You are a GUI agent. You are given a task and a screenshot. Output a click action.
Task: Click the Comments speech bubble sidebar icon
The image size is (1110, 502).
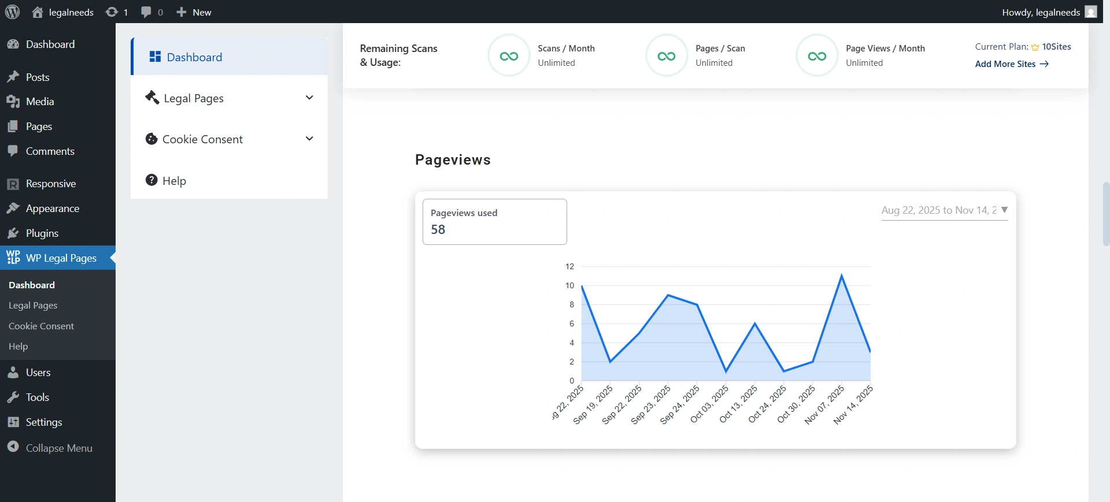[x=13, y=151]
